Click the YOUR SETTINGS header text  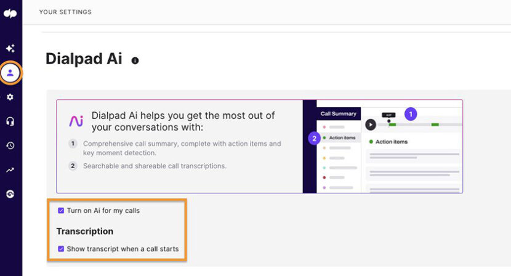tap(66, 12)
